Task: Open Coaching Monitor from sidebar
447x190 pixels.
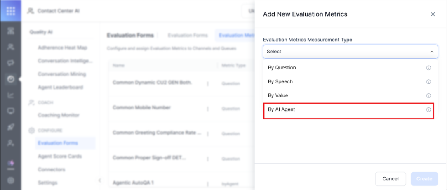Action: pos(58,115)
